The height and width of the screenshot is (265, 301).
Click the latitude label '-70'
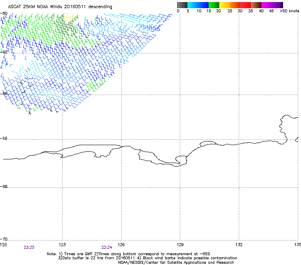(x=4, y=239)
